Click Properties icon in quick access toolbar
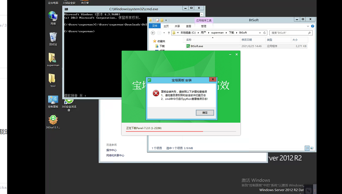The image size is (342, 194). 157,20
